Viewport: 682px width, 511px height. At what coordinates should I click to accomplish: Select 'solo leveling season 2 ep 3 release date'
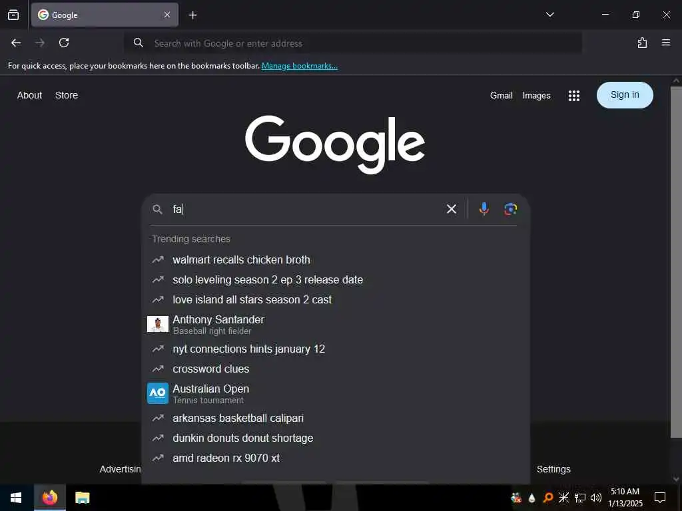[336, 280]
